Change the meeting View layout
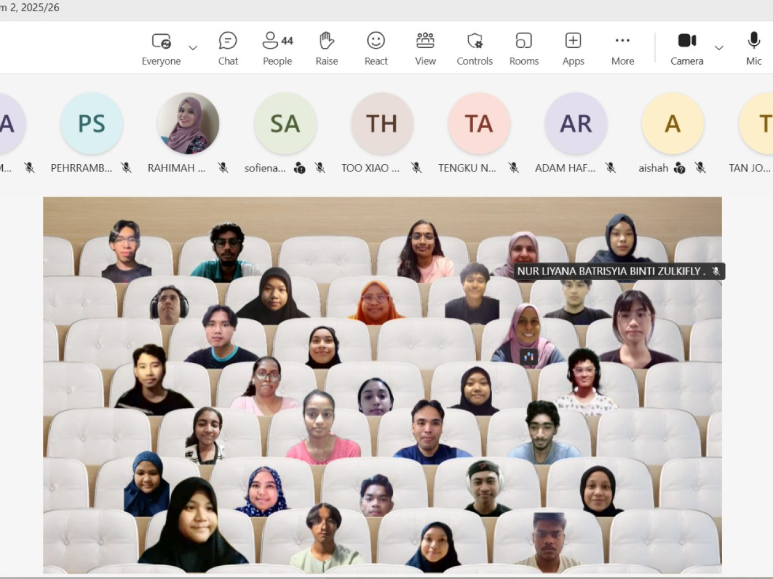773x579 pixels. [425, 49]
